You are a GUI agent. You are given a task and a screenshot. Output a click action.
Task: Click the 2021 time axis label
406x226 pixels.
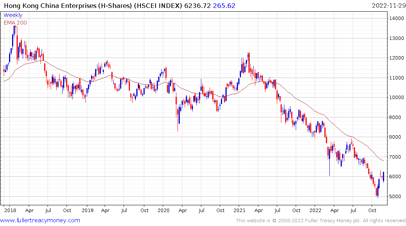tap(239, 210)
